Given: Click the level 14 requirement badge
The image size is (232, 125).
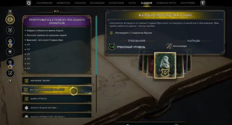Looking at the screenshot, I should (x=112, y=47).
